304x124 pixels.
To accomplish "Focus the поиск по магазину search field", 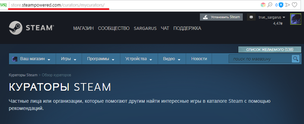I will point(260,59).
